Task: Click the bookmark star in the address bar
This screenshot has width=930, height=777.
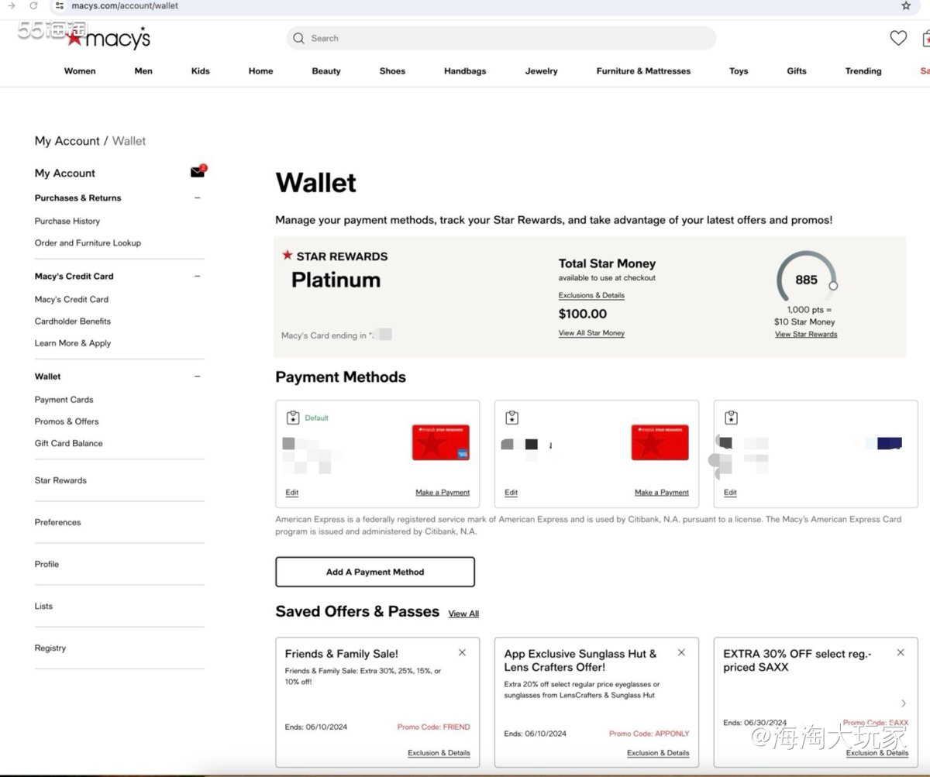Action: (x=906, y=6)
